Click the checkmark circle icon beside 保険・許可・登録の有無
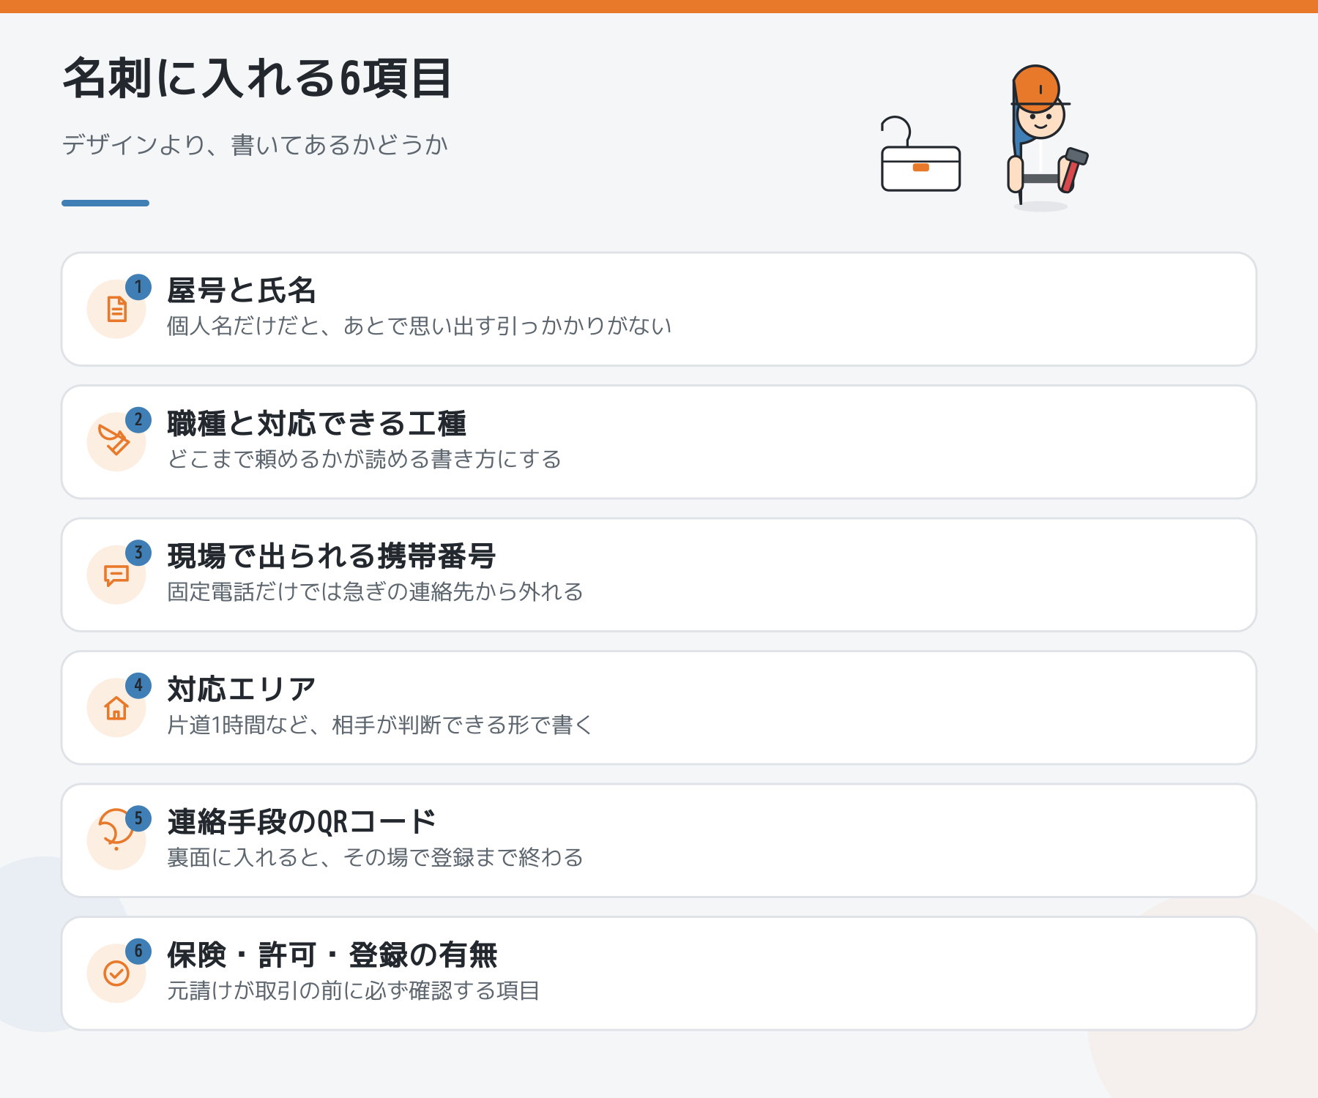This screenshot has height=1098, width=1318. point(116,974)
